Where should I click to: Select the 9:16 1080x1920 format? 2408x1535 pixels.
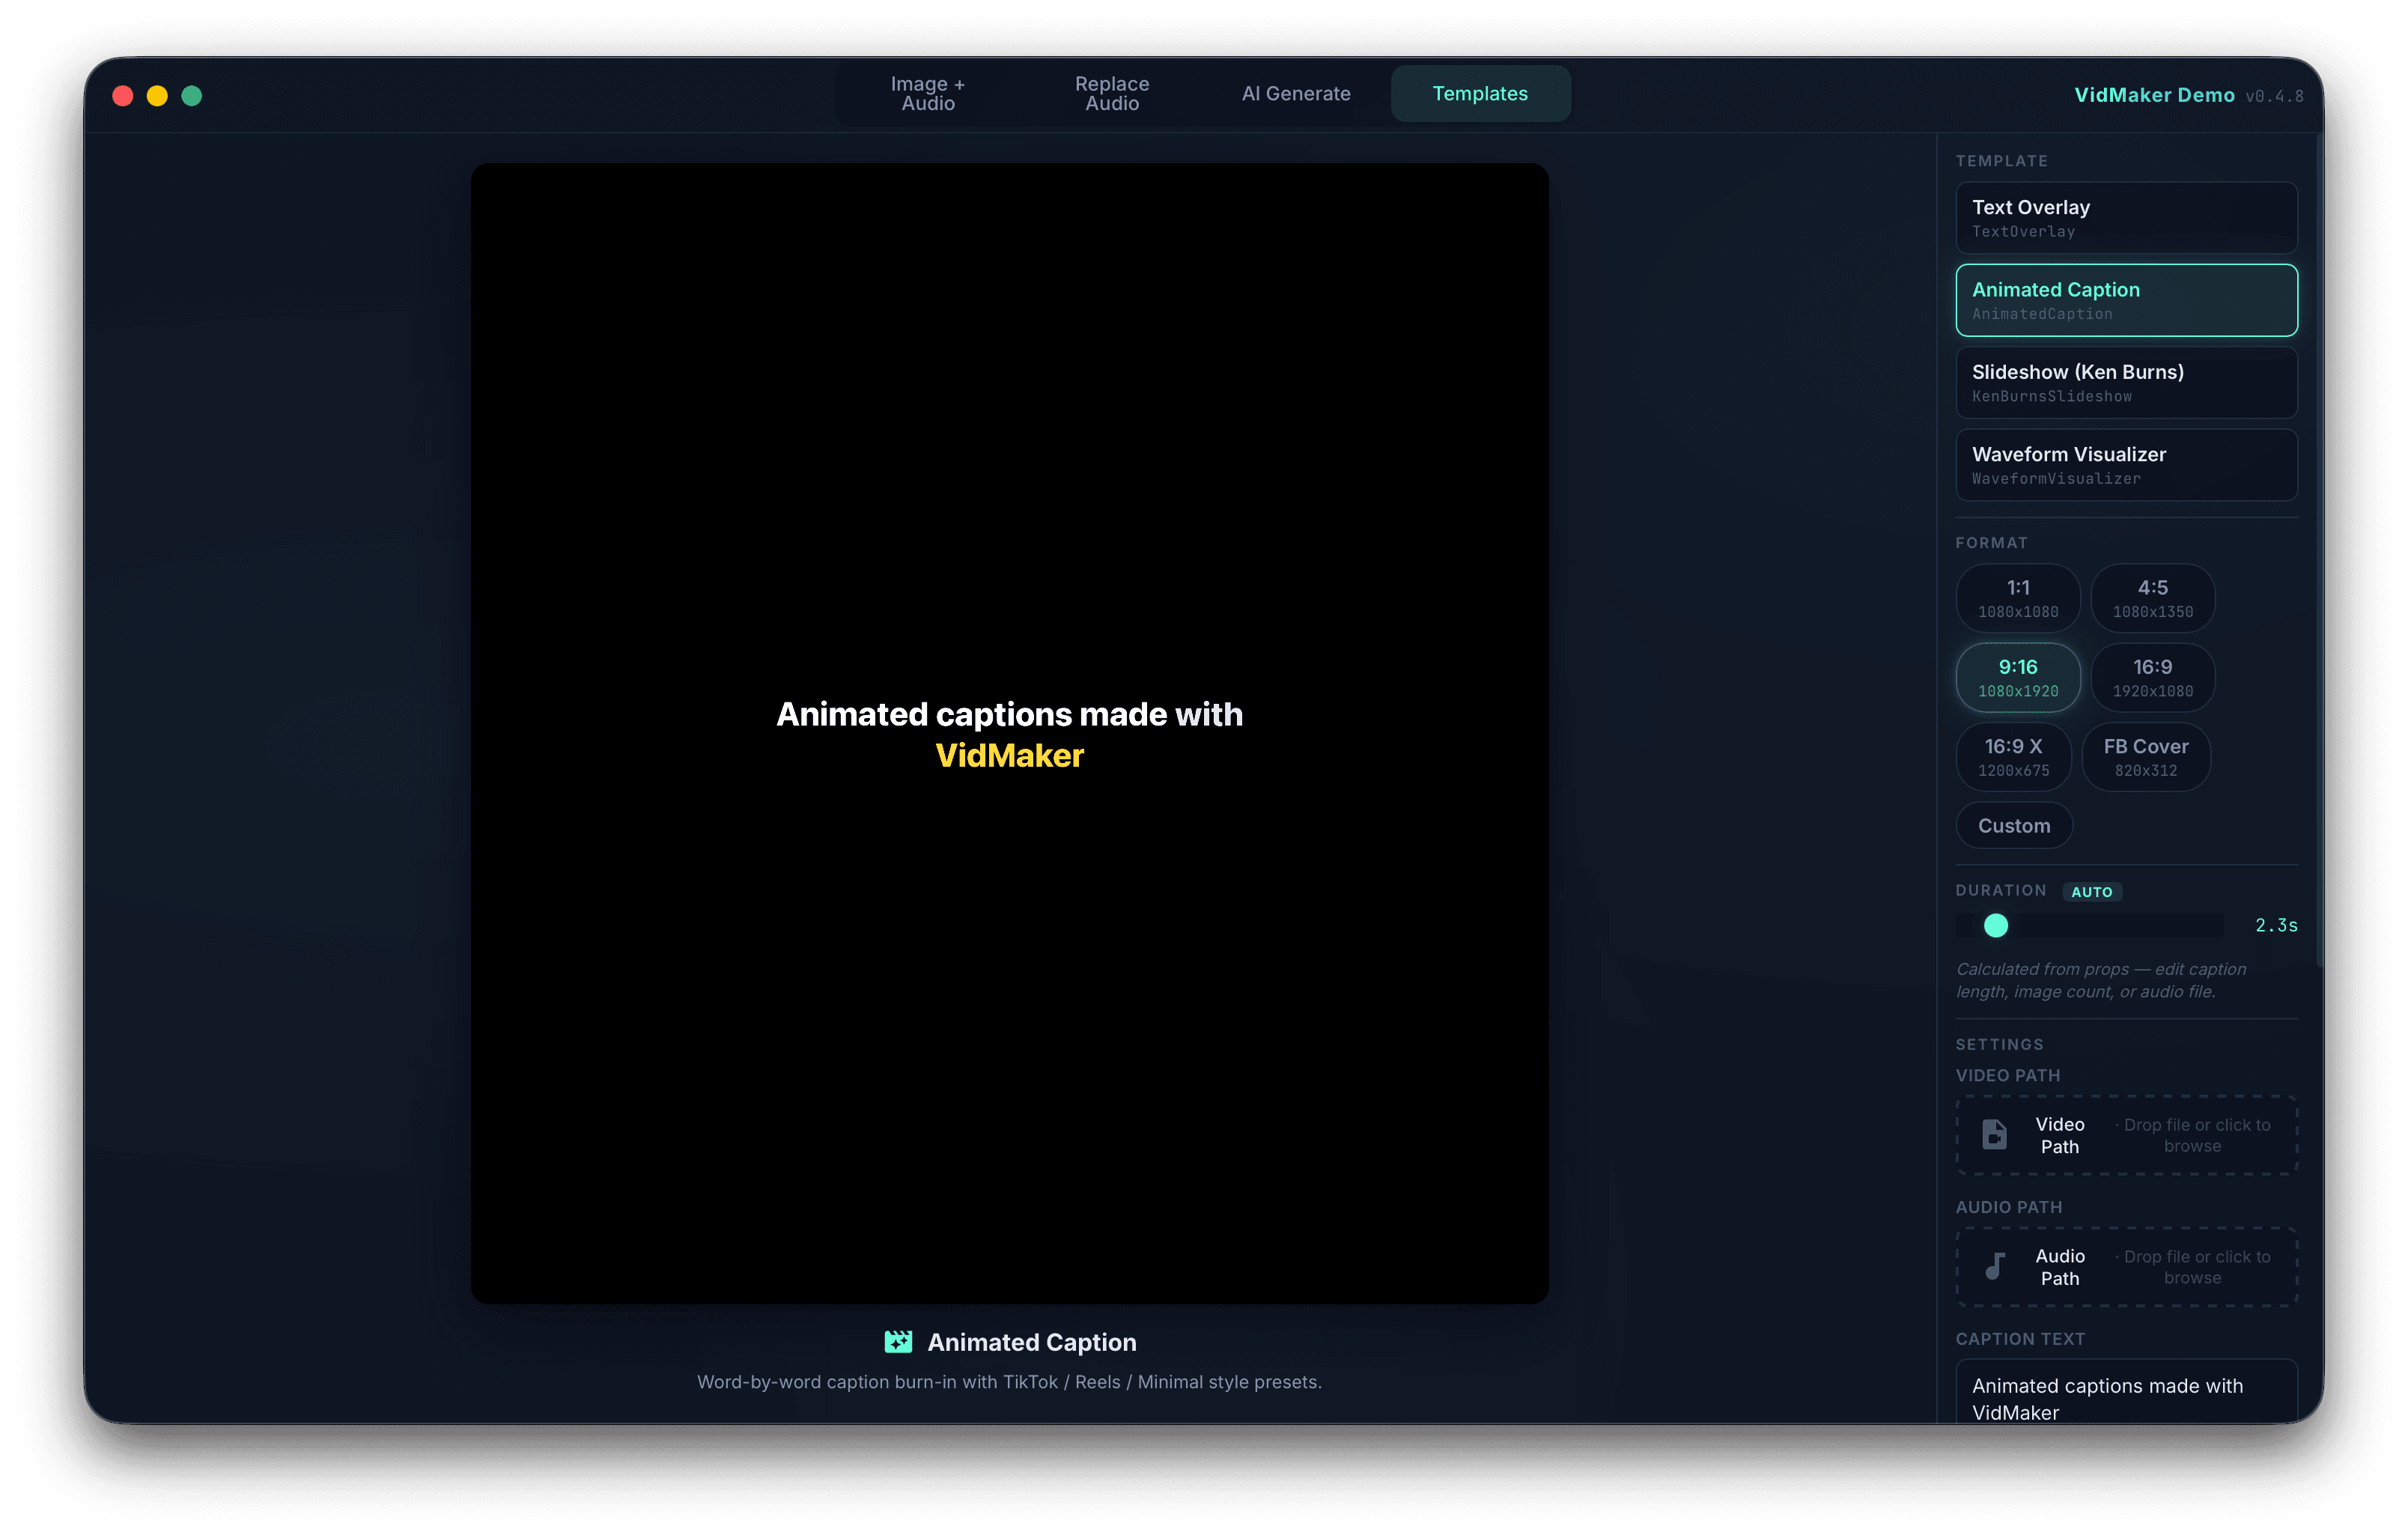(x=2017, y=677)
